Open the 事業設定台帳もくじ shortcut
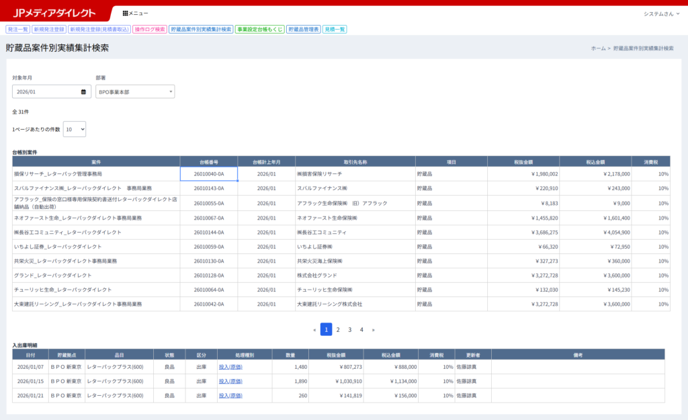The image size is (688, 420). pyautogui.click(x=259, y=30)
